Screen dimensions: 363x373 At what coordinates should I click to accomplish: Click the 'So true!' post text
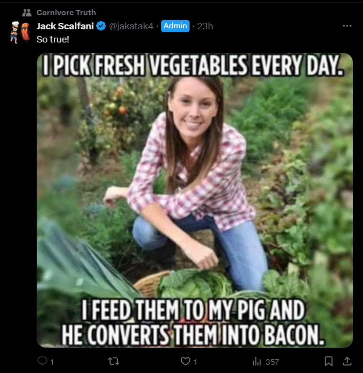[53, 39]
